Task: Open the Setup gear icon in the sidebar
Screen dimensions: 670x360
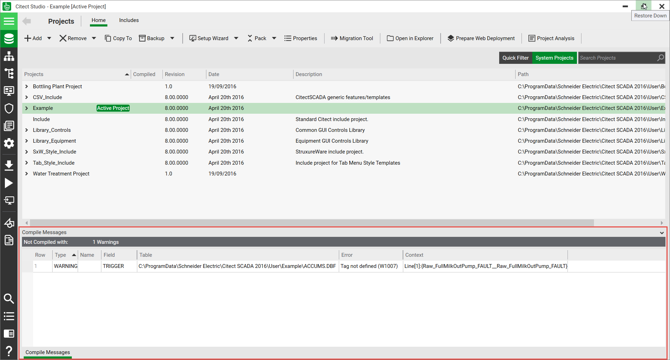Action: click(9, 143)
